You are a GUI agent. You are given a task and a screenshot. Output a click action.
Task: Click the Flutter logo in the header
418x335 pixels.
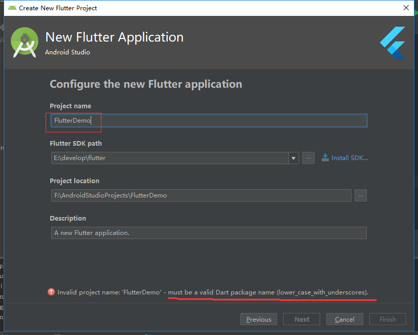pyautogui.click(x=393, y=42)
